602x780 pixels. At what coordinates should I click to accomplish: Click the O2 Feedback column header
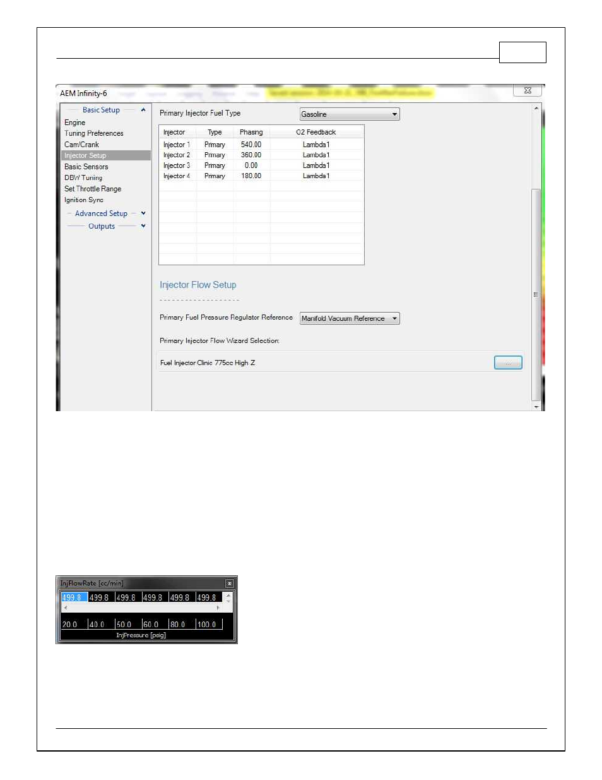coord(316,132)
